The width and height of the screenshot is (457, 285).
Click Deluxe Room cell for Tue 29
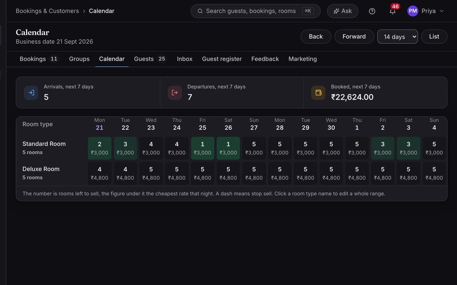coord(306,173)
